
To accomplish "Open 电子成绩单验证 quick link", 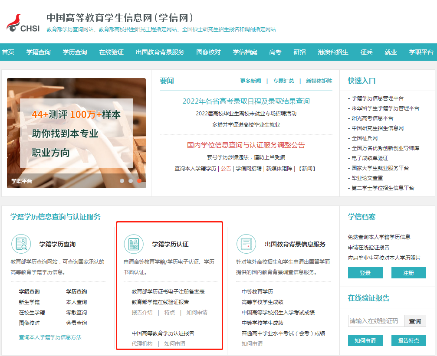I will [370, 158].
